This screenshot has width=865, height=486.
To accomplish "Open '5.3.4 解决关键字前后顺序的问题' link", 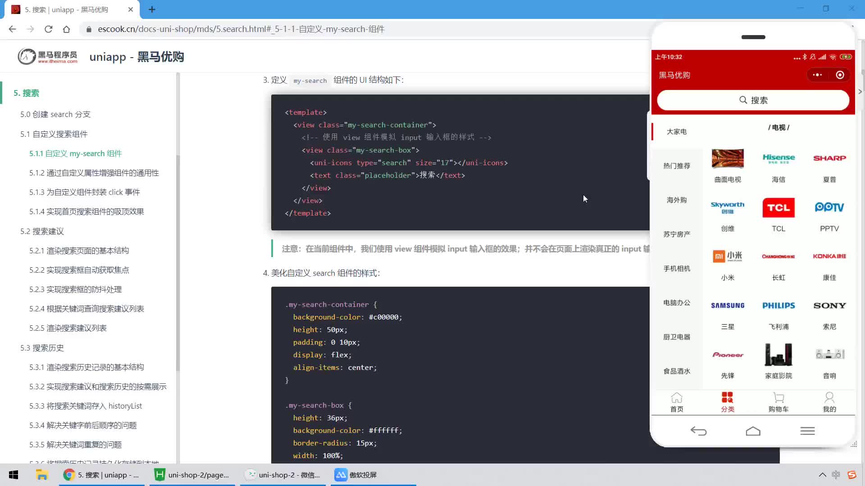I will click(x=83, y=425).
